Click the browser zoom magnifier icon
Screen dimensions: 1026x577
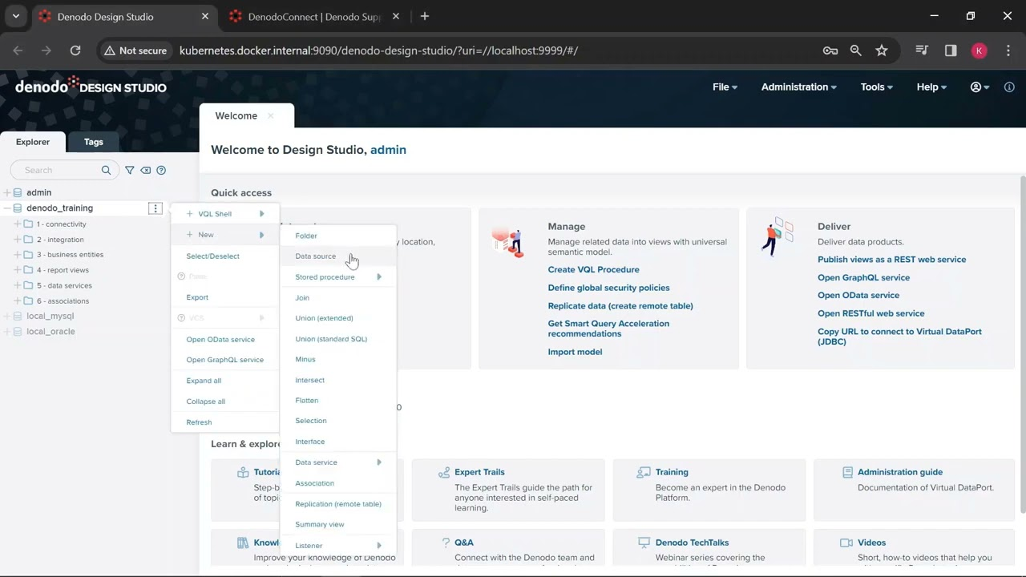pyautogui.click(x=856, y=50)
